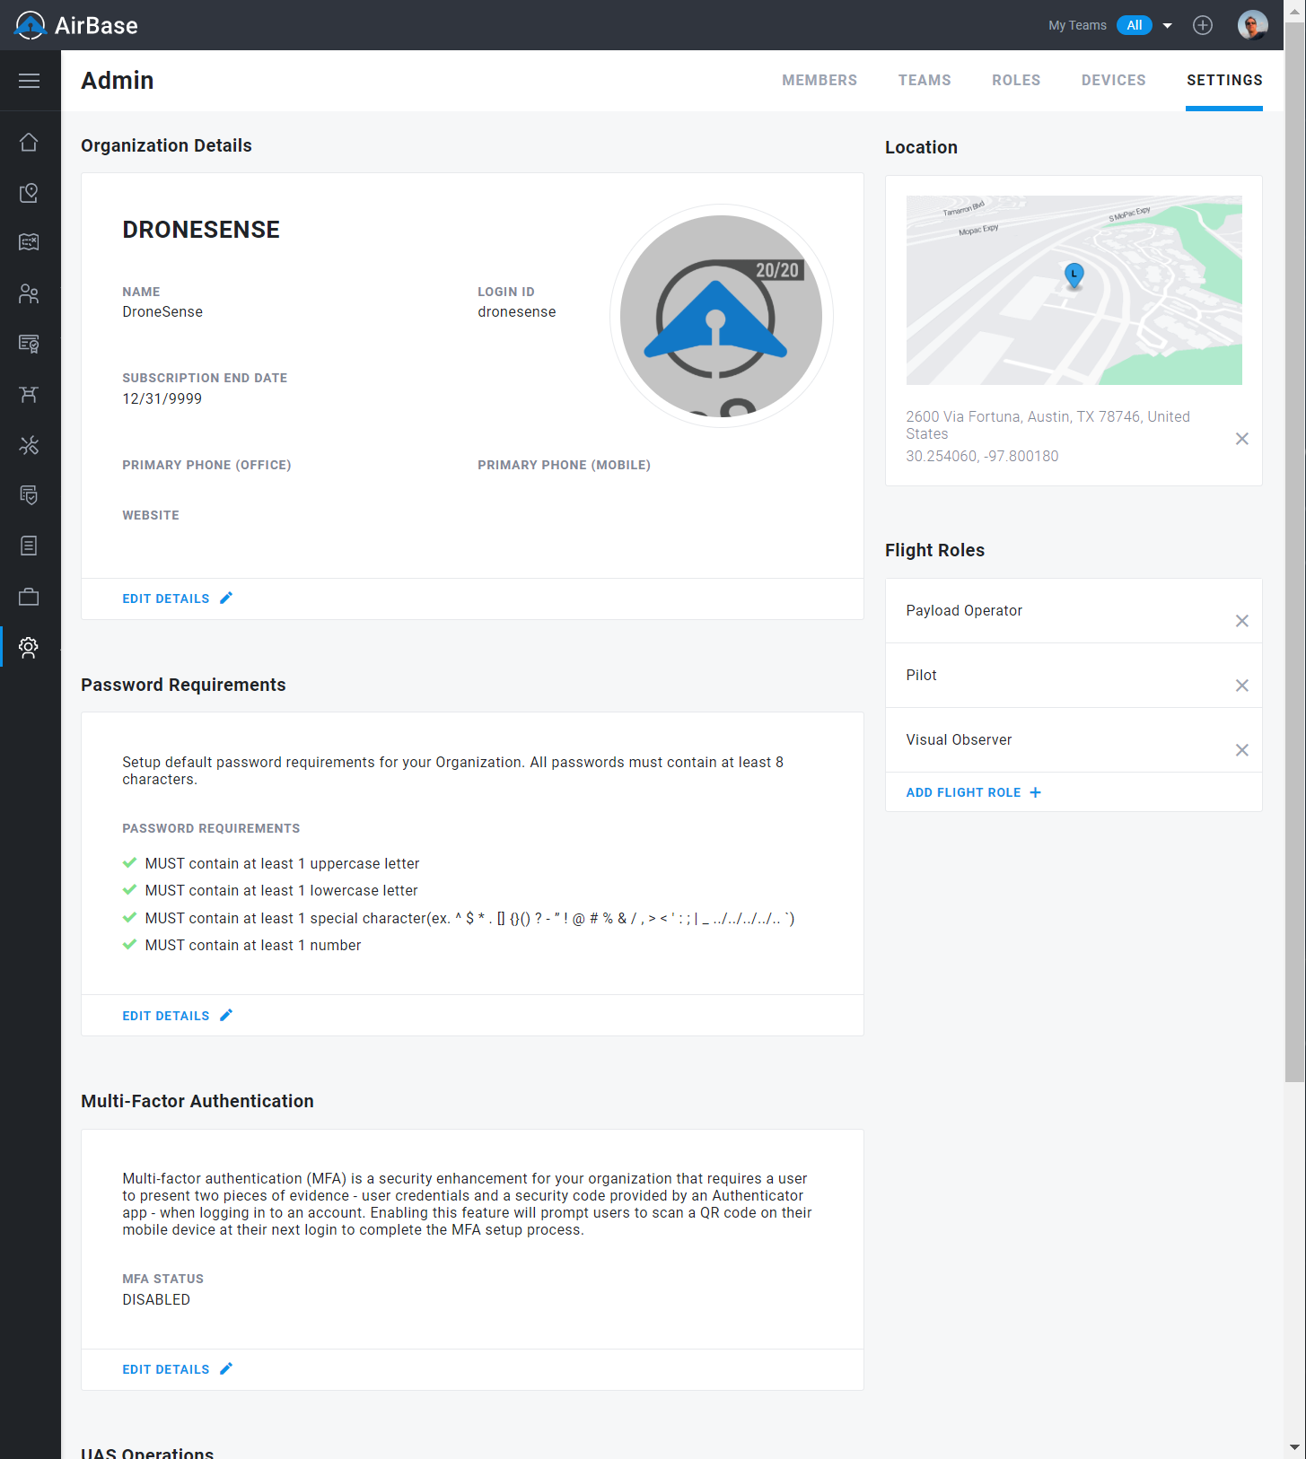The height and width of the screenshot is (1459, 1306).
Task: Click the Visual Observer role row
Action: pyautogui.click(x=1074, y=740)
